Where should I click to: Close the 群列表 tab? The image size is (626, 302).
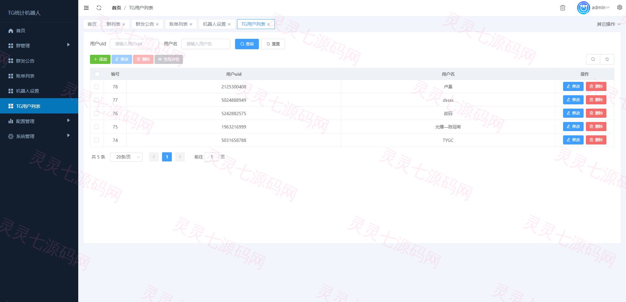124,24
